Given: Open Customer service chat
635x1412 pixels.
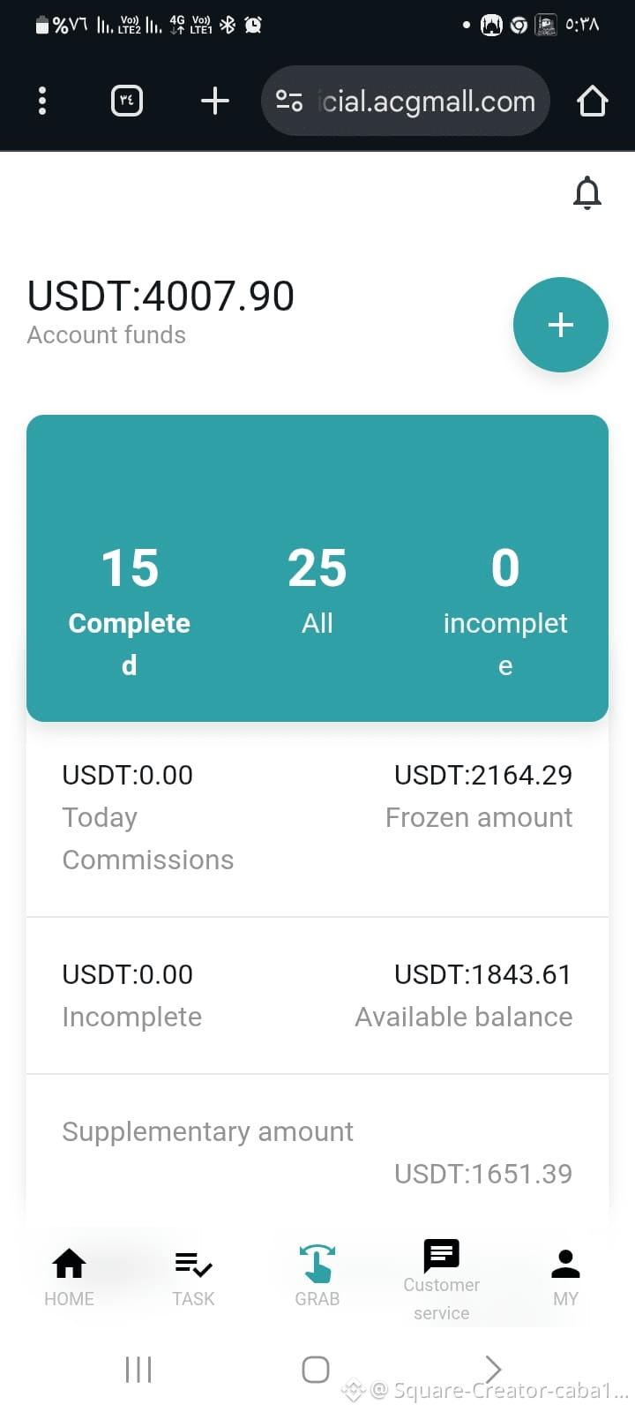Looking at the screenshot, I should pos(442,1280).
